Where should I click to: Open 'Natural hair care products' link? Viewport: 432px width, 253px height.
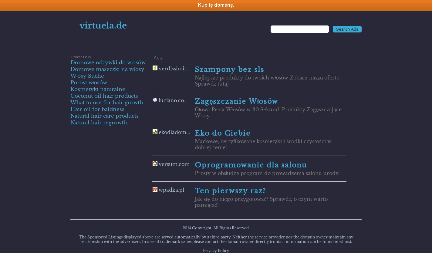click(104, 116)
